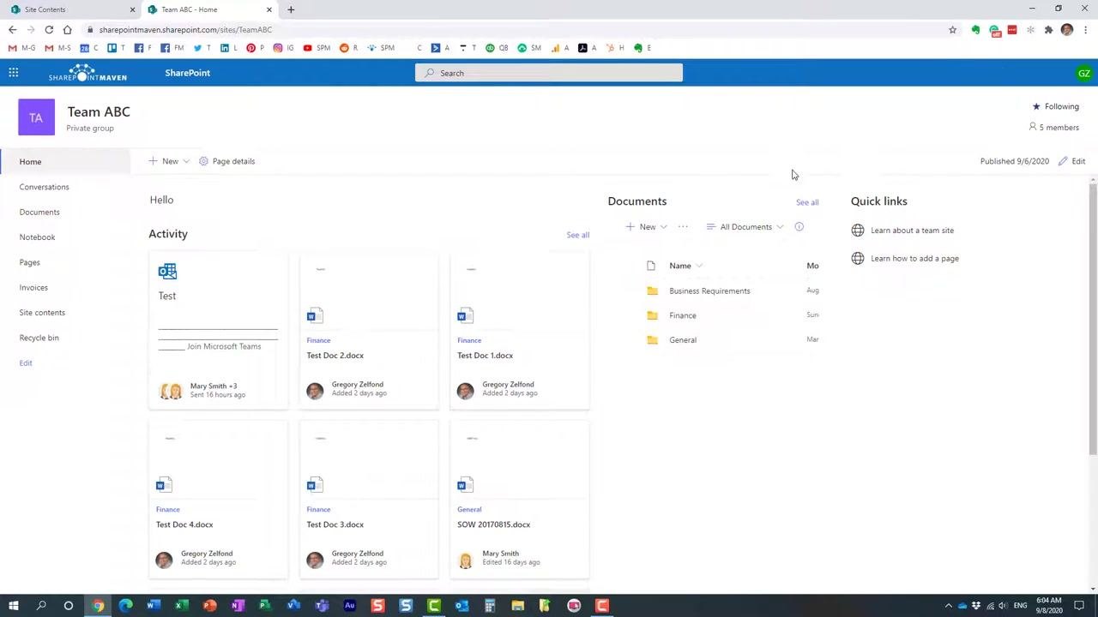
Task: Open Test Doc 1.docx from Activity
Action: (x=519, y=330)
